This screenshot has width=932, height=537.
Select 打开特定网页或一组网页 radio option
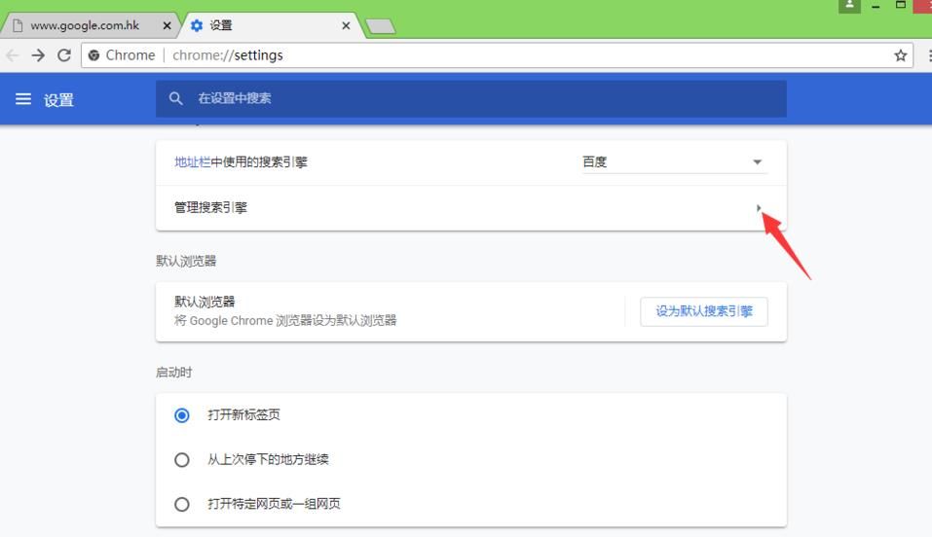click(x=182, y=504)
